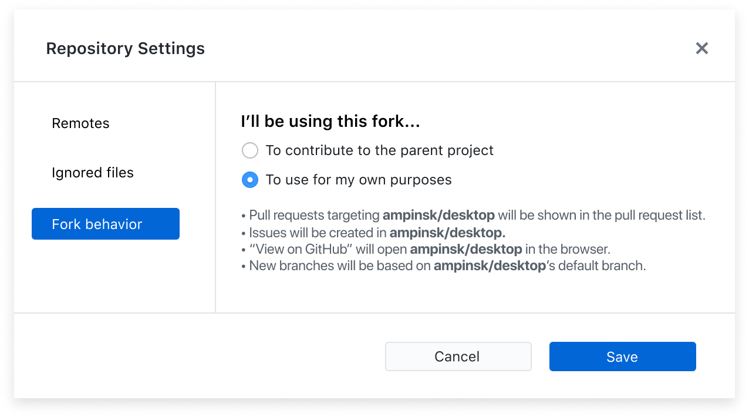This screenshot has width=749, height=417.
Task: Close the Repository Settings dialog with X
Action: 701,48
